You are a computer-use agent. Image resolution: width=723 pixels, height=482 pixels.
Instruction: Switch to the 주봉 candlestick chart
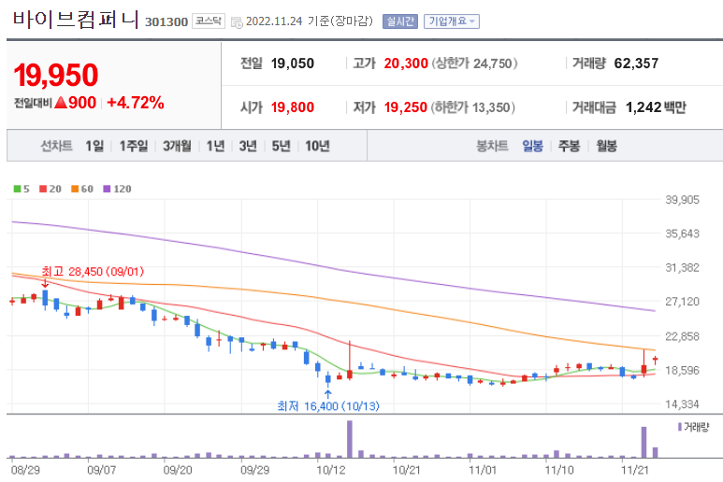[x=569, y=146]
